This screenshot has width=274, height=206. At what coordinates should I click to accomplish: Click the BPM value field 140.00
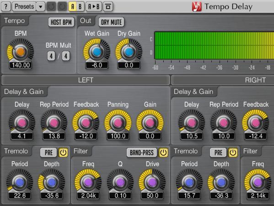coord(21,65)
